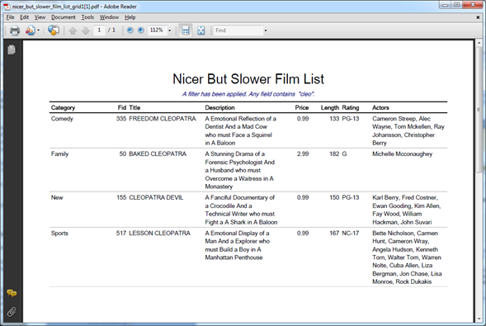Open the Edit menu

(x=24, y=17)
